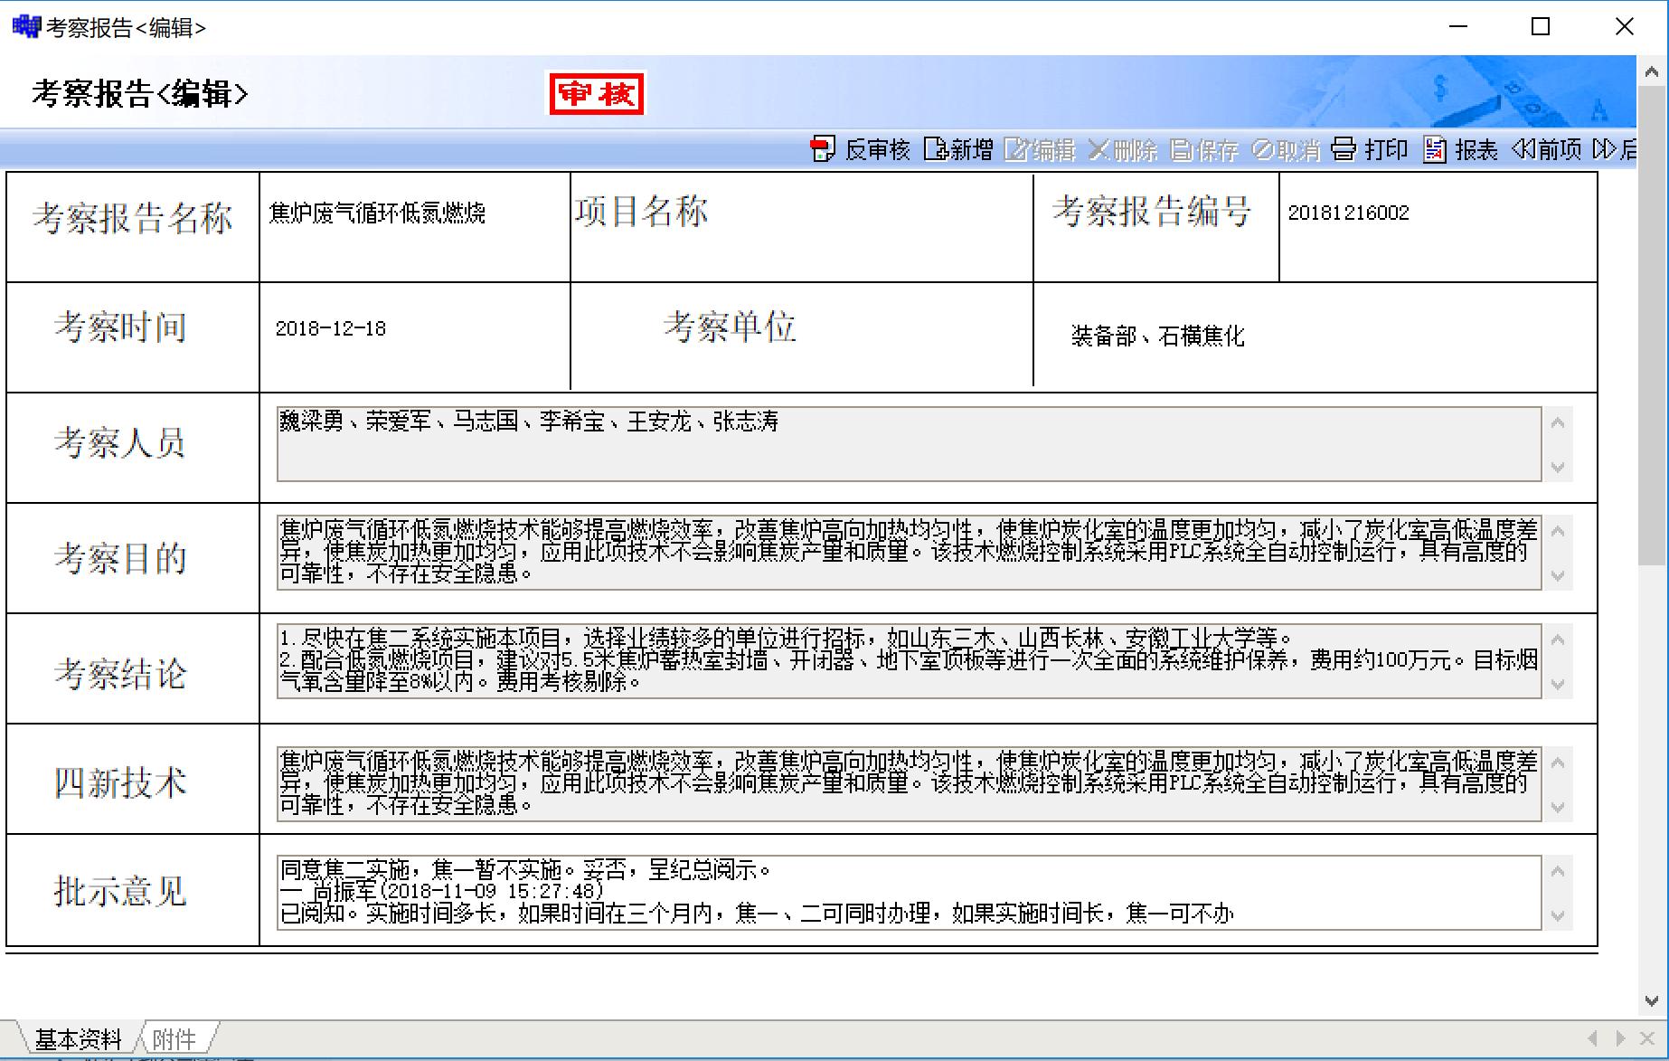This screenshot has height=1061, width=1669.
Task: Click the greyed 取消 cancel icon
Action: tap(1262, 149)
